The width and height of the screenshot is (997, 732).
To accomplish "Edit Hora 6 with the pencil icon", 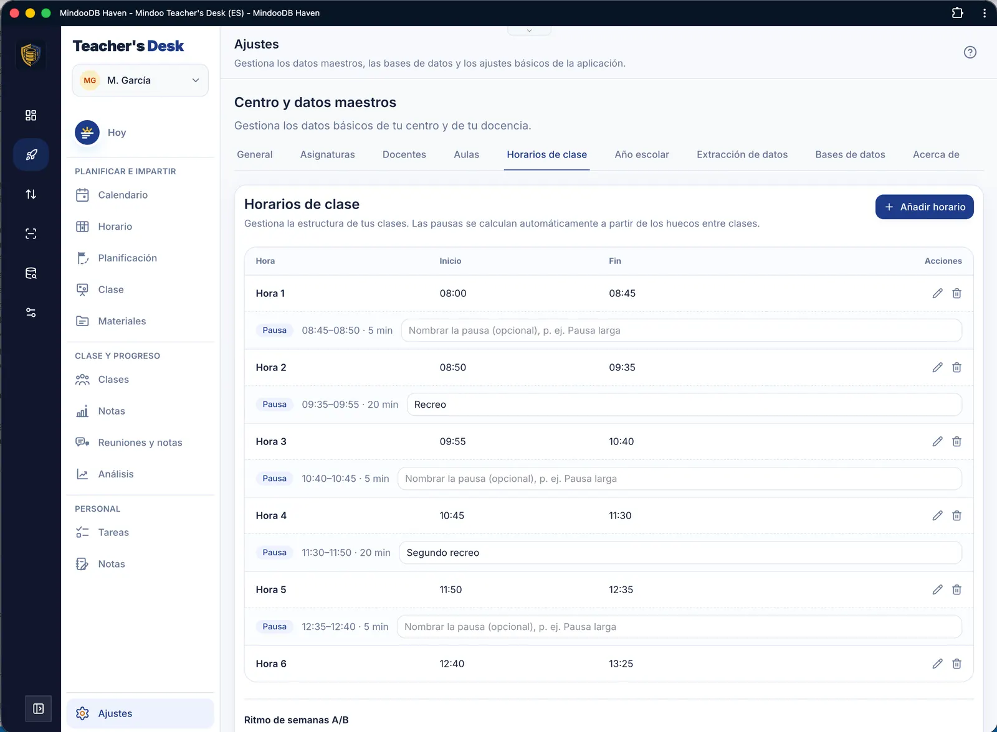I will point(937,664).
